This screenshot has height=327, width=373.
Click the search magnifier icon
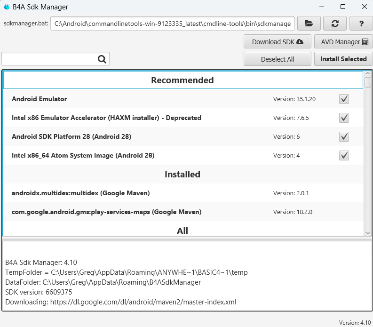click(102, 59)
